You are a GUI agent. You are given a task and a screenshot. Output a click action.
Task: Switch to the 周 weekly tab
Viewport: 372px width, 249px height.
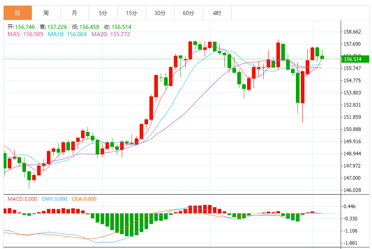coord(46,13)
